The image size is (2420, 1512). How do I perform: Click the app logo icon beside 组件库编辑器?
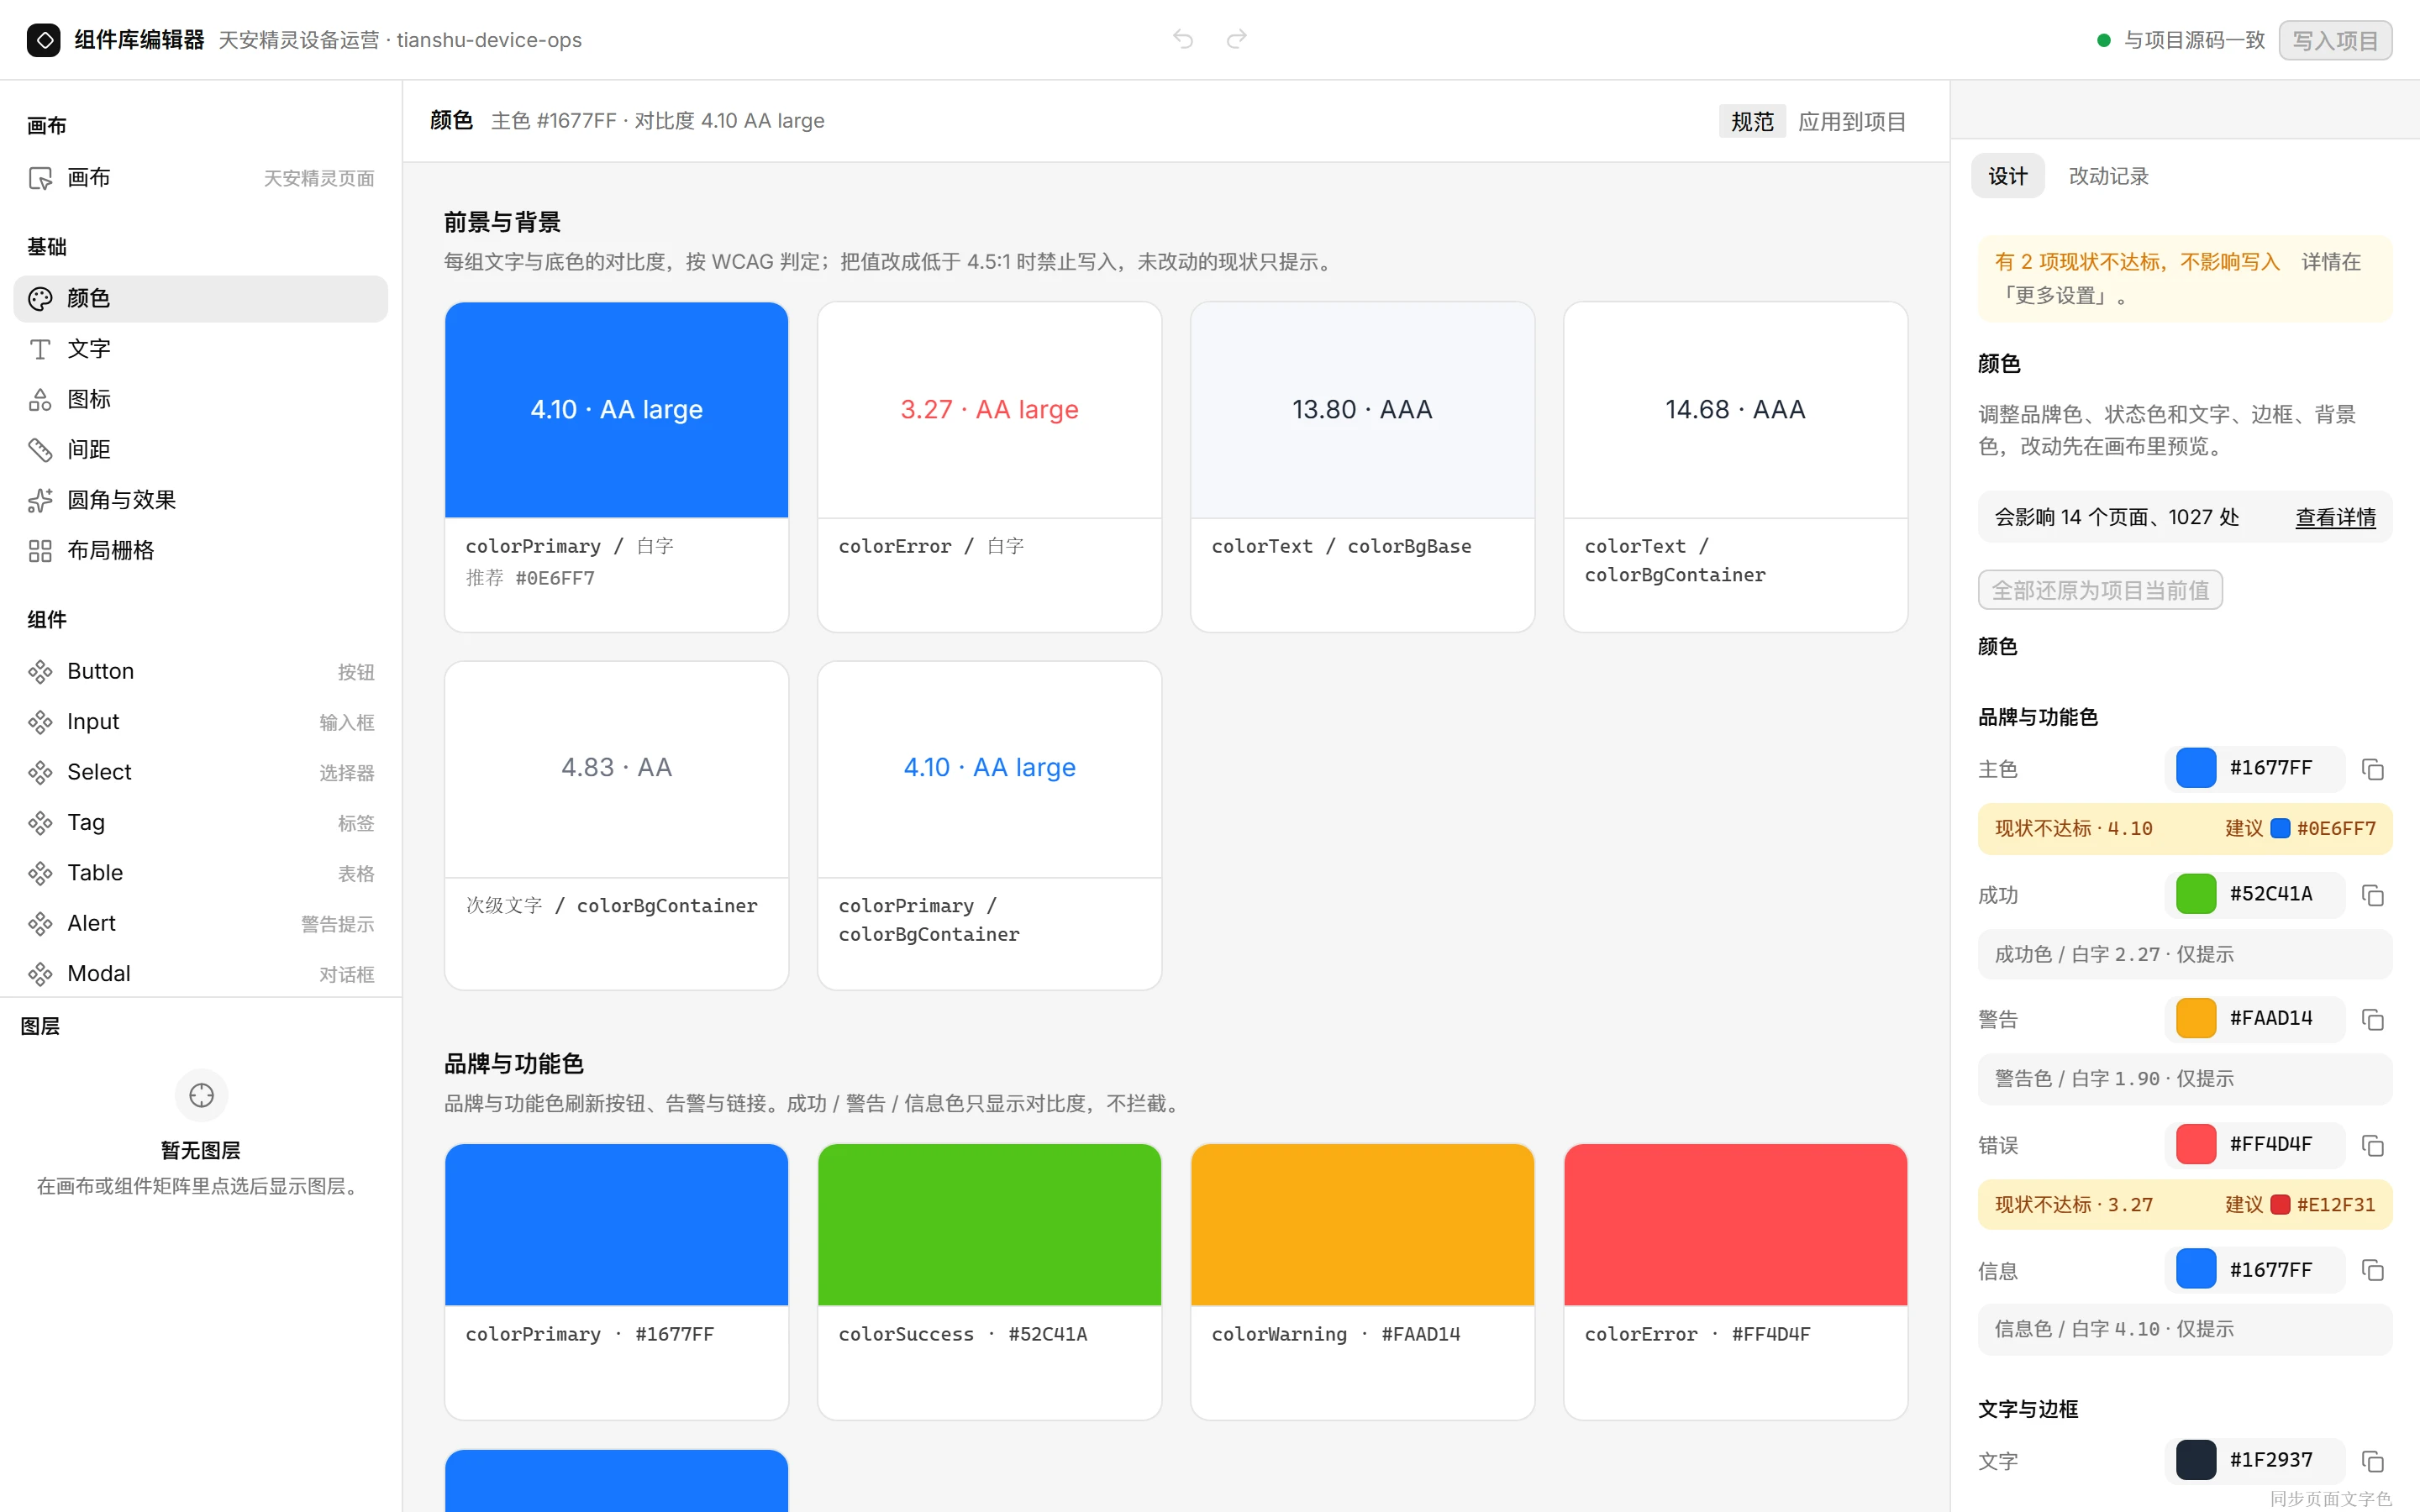[x=44, y=40]
